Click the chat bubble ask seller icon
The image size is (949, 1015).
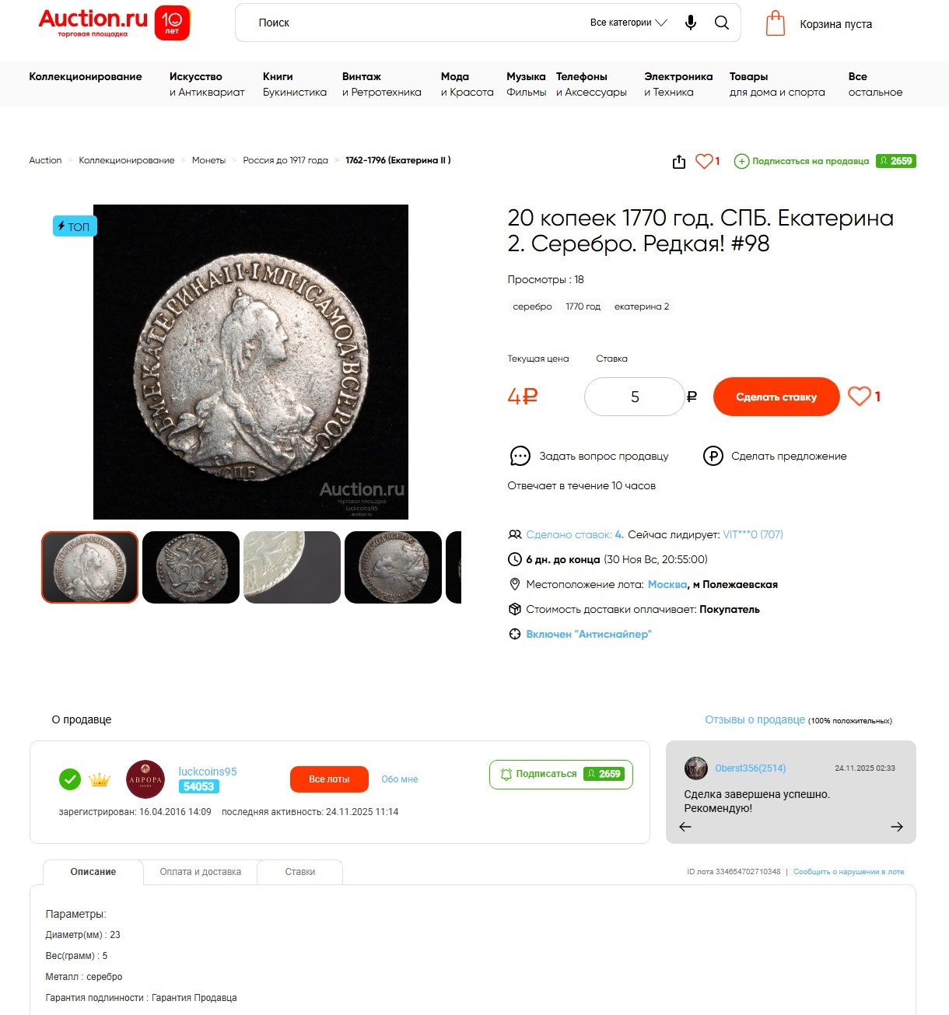520,456
